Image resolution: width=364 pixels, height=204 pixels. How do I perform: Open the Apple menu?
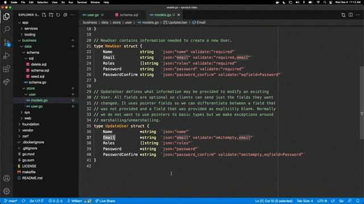[x=5, y=2]
